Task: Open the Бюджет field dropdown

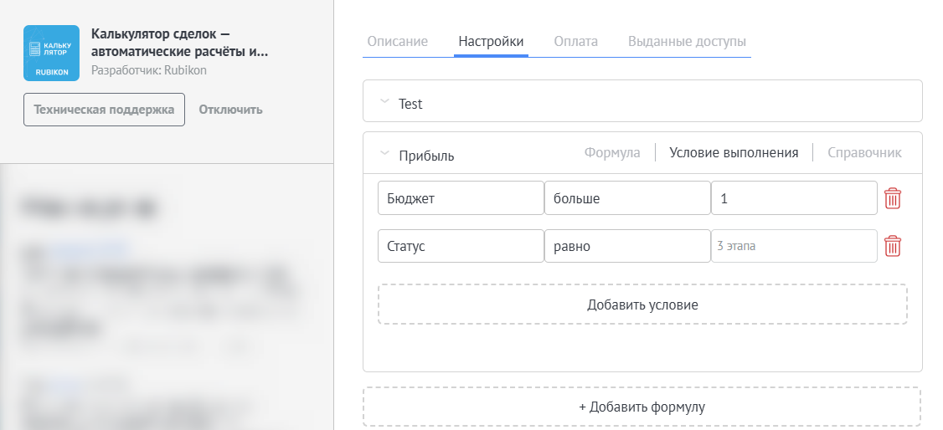Action: click(461, 198)
